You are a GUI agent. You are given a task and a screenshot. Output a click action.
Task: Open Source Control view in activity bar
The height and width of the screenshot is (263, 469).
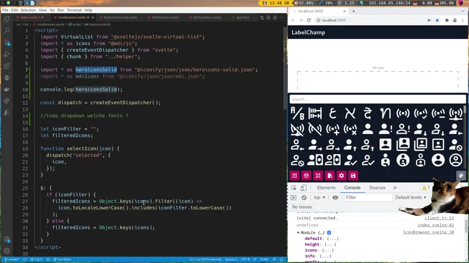pyautogui.click(x=7, y=43)
